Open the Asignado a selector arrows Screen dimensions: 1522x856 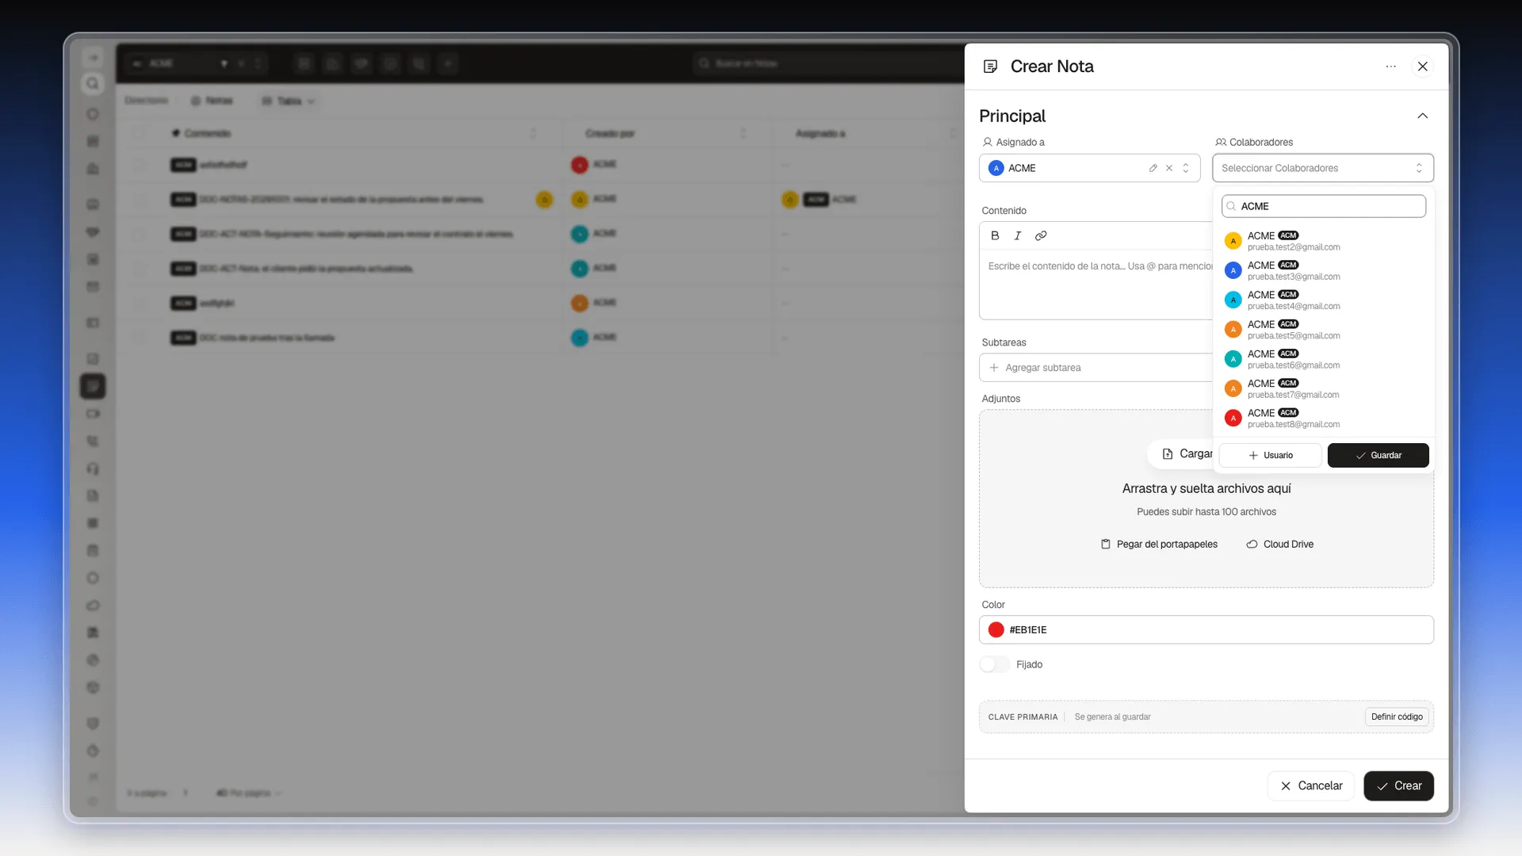(x=1186, y=168)
